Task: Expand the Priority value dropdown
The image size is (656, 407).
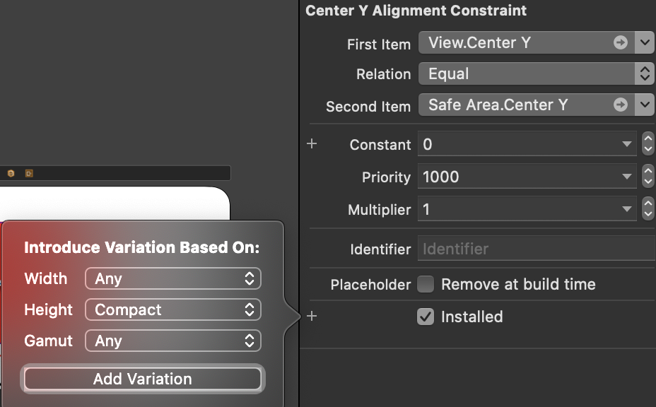Action: coord(627,177)
